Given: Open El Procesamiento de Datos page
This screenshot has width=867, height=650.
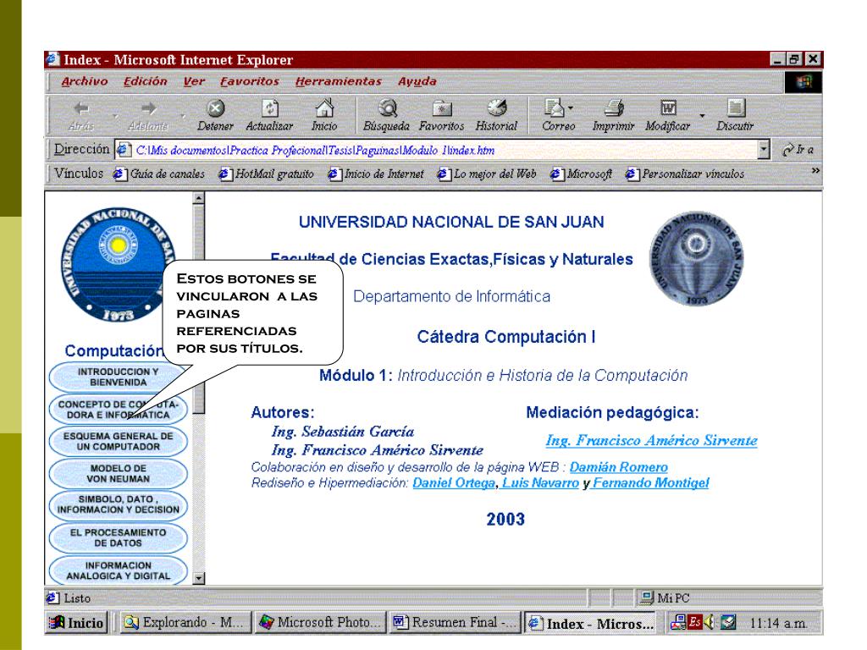Looking at the screenshot, I should click(119, 537).
